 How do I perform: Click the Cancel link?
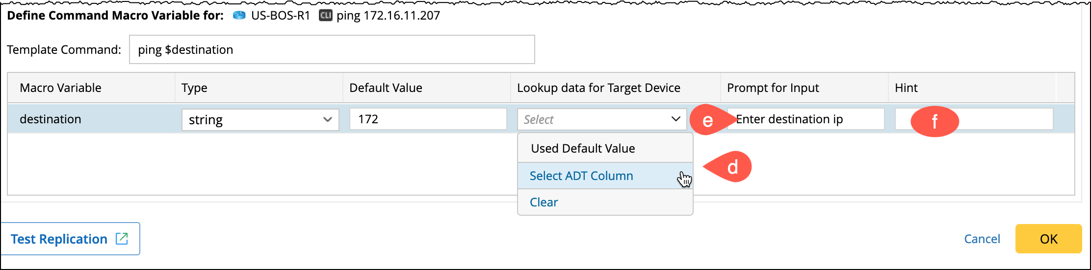(x=982, y=239)
